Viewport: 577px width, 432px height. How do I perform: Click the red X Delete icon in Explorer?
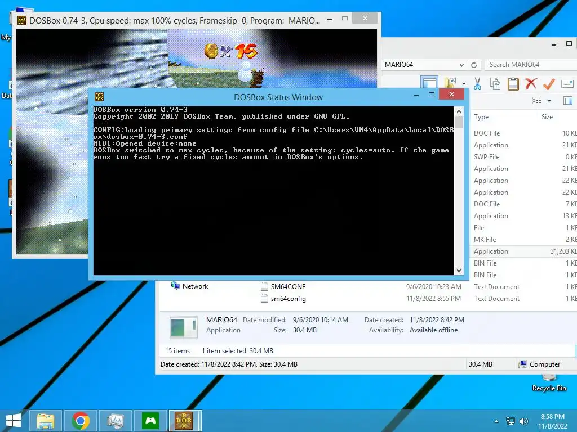(x=531, y=84)
